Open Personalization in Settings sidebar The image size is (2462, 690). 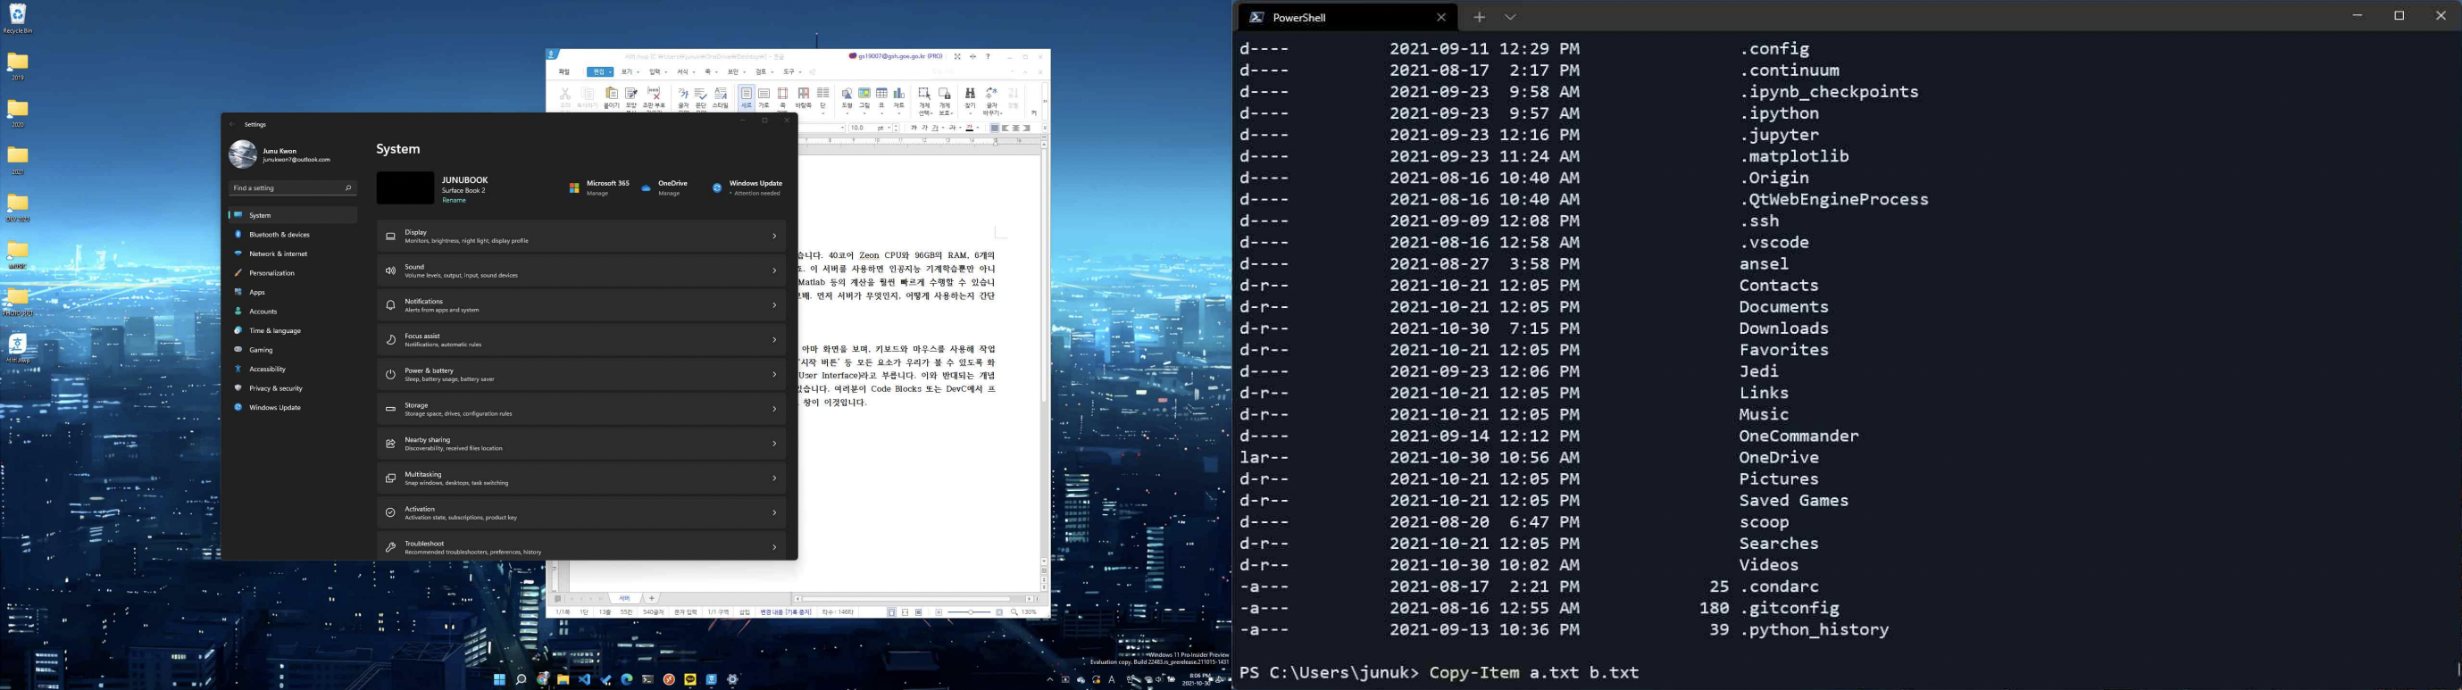coord(293,272)
